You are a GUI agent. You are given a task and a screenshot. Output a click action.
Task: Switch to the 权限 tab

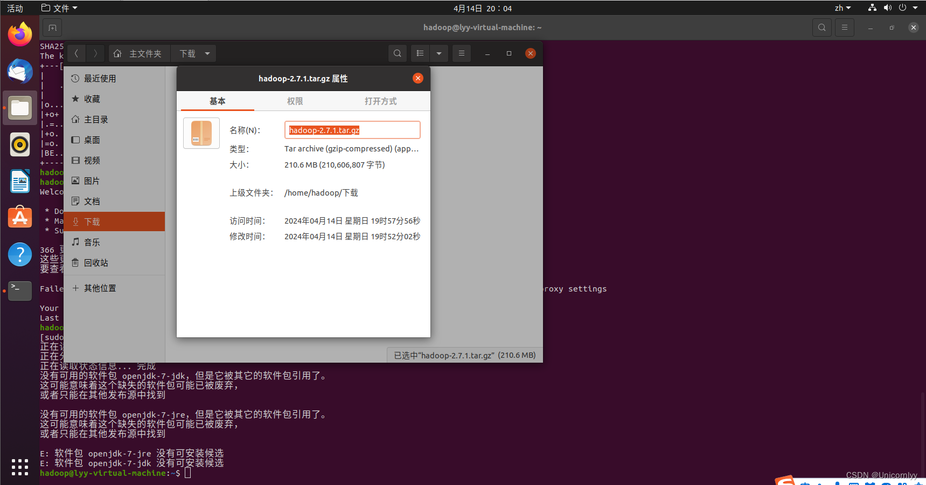pos(295,101)
